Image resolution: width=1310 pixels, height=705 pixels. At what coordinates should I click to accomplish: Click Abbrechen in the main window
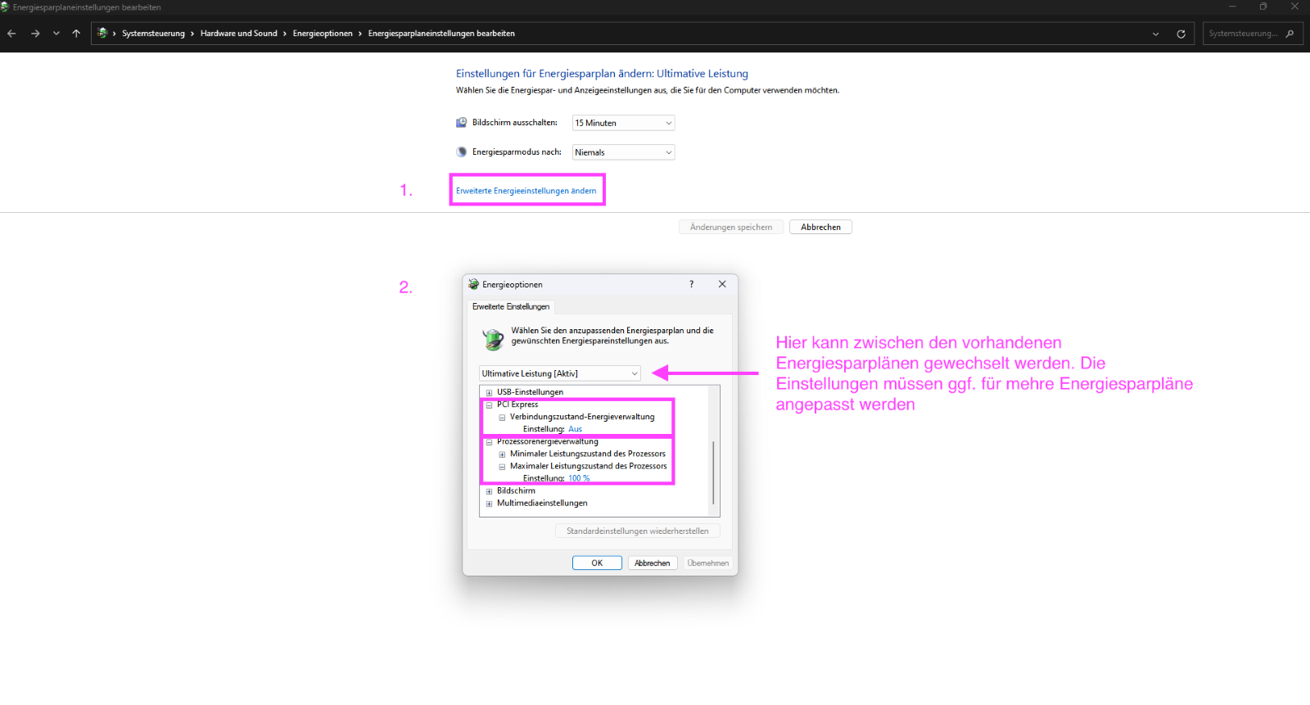820,227
